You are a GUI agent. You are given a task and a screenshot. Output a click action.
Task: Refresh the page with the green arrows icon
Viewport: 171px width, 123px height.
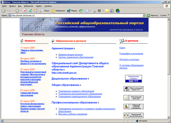tap(30, 11)
